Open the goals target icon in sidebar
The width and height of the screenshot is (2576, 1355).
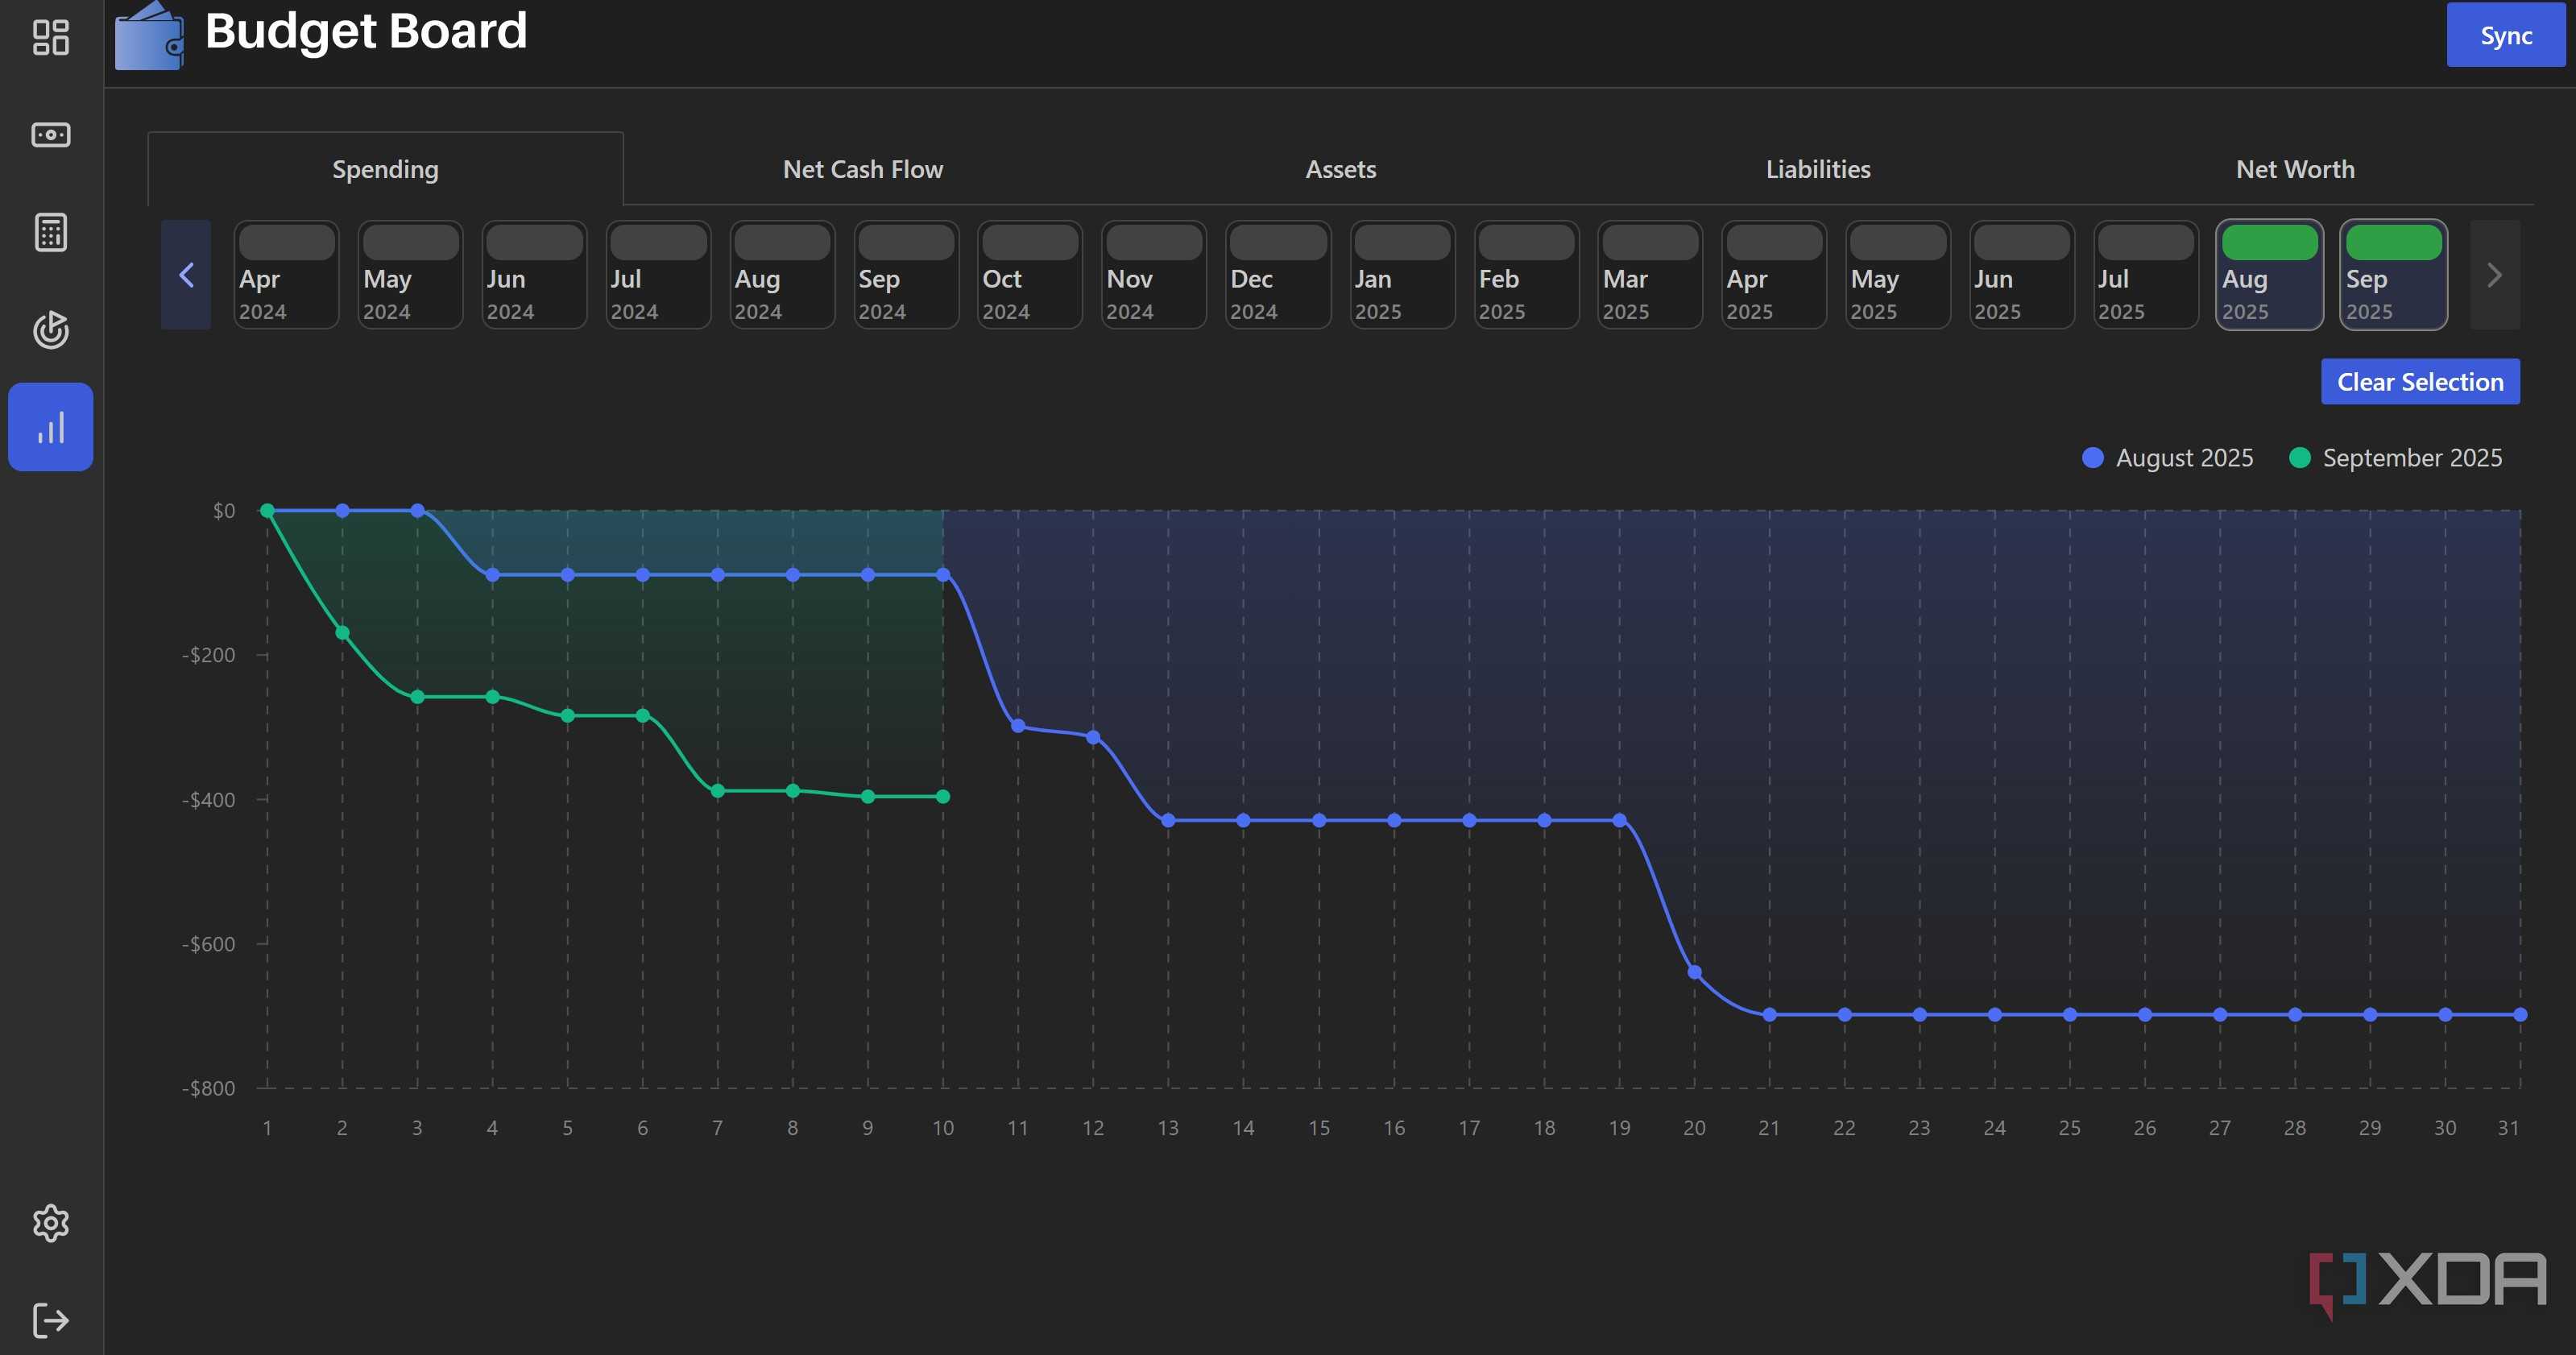[50, 329]
